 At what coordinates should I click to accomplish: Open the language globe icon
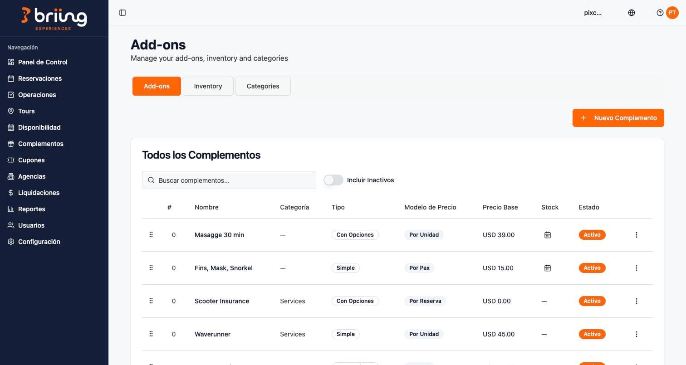point(632,13)
